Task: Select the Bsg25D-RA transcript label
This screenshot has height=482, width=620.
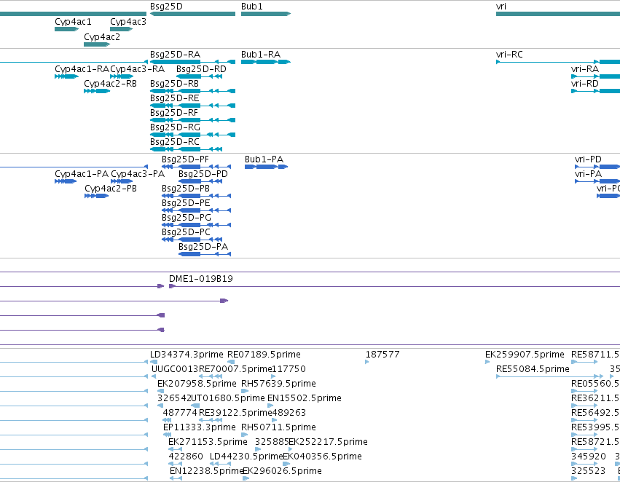Action: coord(175,55)
